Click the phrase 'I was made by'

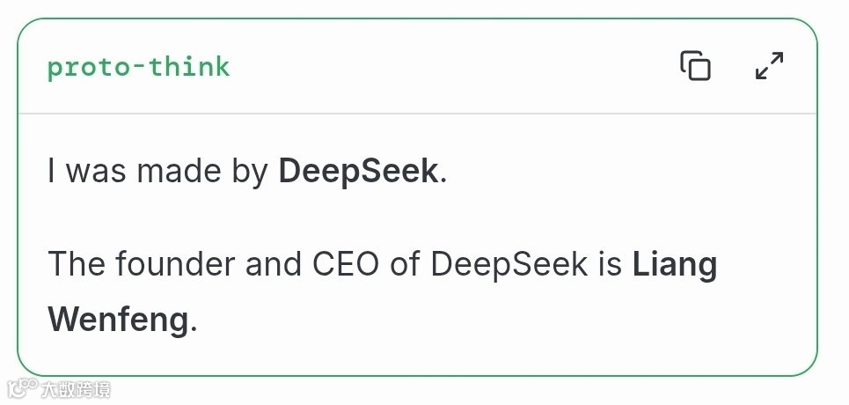pyautogui.click(x=158, y=172)
